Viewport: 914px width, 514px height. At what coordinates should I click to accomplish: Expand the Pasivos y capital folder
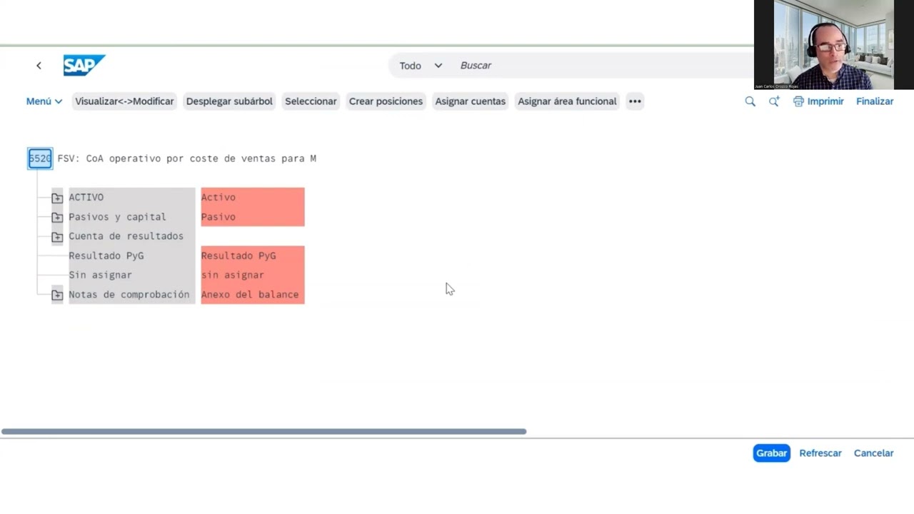point(57,217)
